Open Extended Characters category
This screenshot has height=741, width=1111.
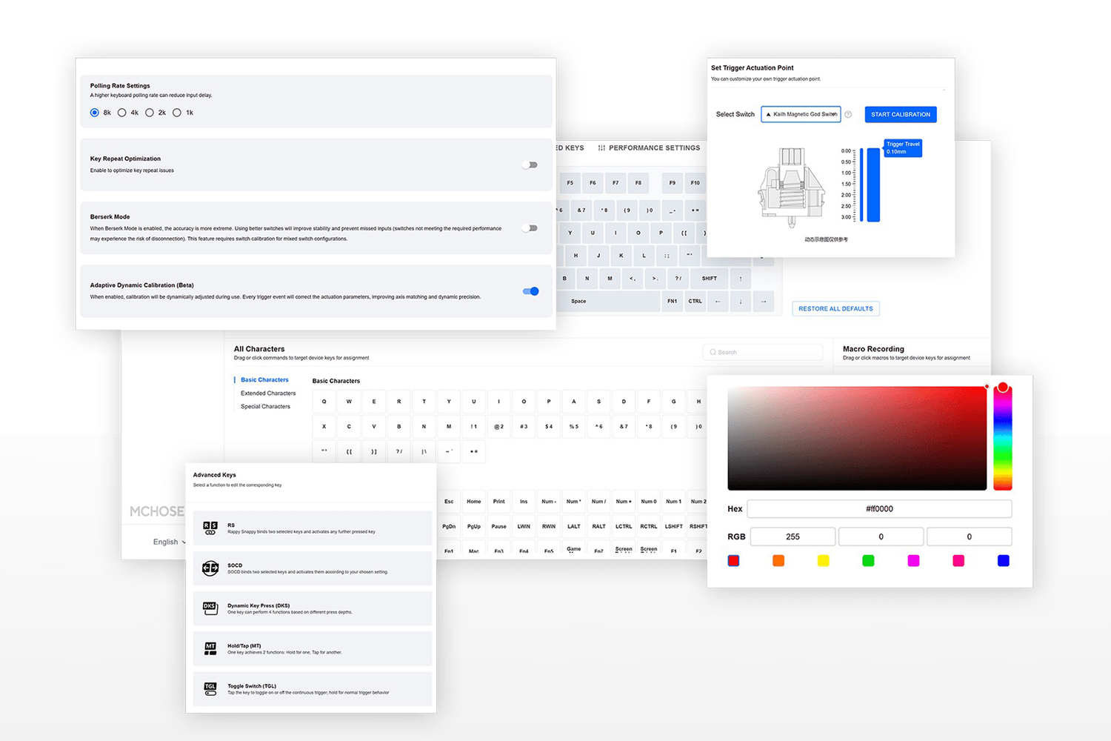(268, 393)
